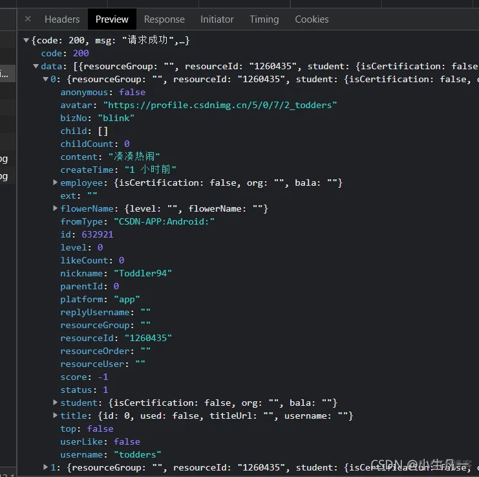
Task: Collapse array item 0
Action: click(x=45, y=79)
